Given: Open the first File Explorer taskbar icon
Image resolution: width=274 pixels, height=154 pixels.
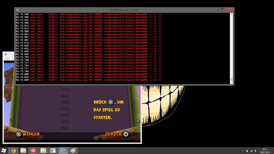Looking at the screenshot, I should (x=23, y=150).
